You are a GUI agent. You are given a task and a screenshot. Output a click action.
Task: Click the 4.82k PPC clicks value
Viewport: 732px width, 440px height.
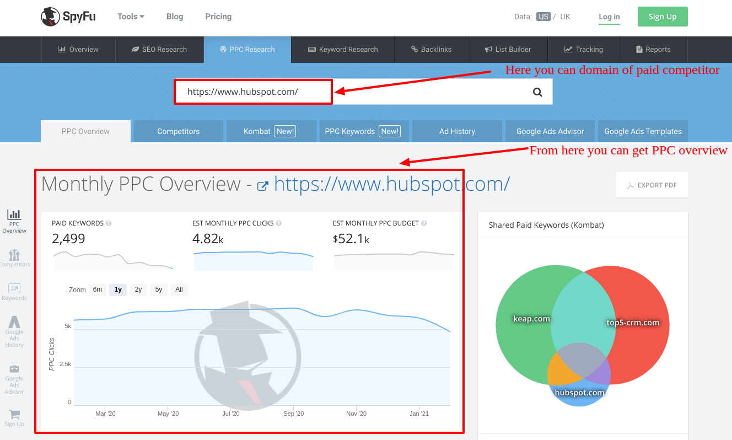208,239
